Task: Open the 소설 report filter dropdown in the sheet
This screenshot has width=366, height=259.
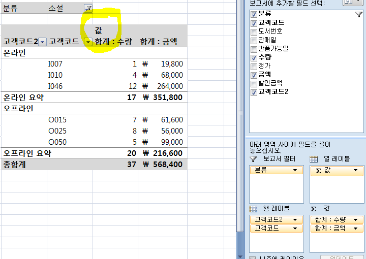Action: click(x=88, y=8)
